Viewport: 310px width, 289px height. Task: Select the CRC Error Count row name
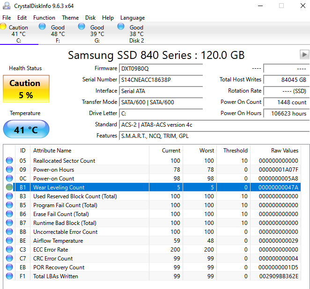pyautogui.click(x=53, y=259)
